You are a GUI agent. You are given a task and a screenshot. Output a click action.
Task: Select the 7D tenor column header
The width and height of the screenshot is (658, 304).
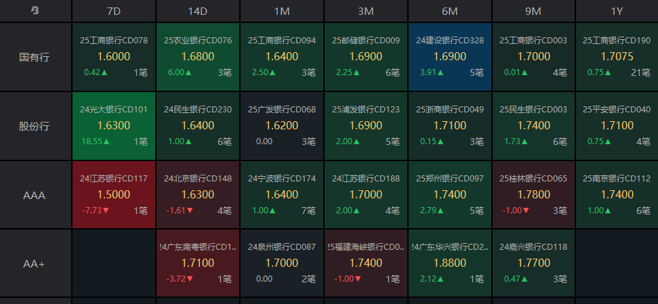tap(114, 11)
